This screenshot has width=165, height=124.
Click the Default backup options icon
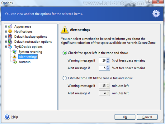[x=10, y=36]
